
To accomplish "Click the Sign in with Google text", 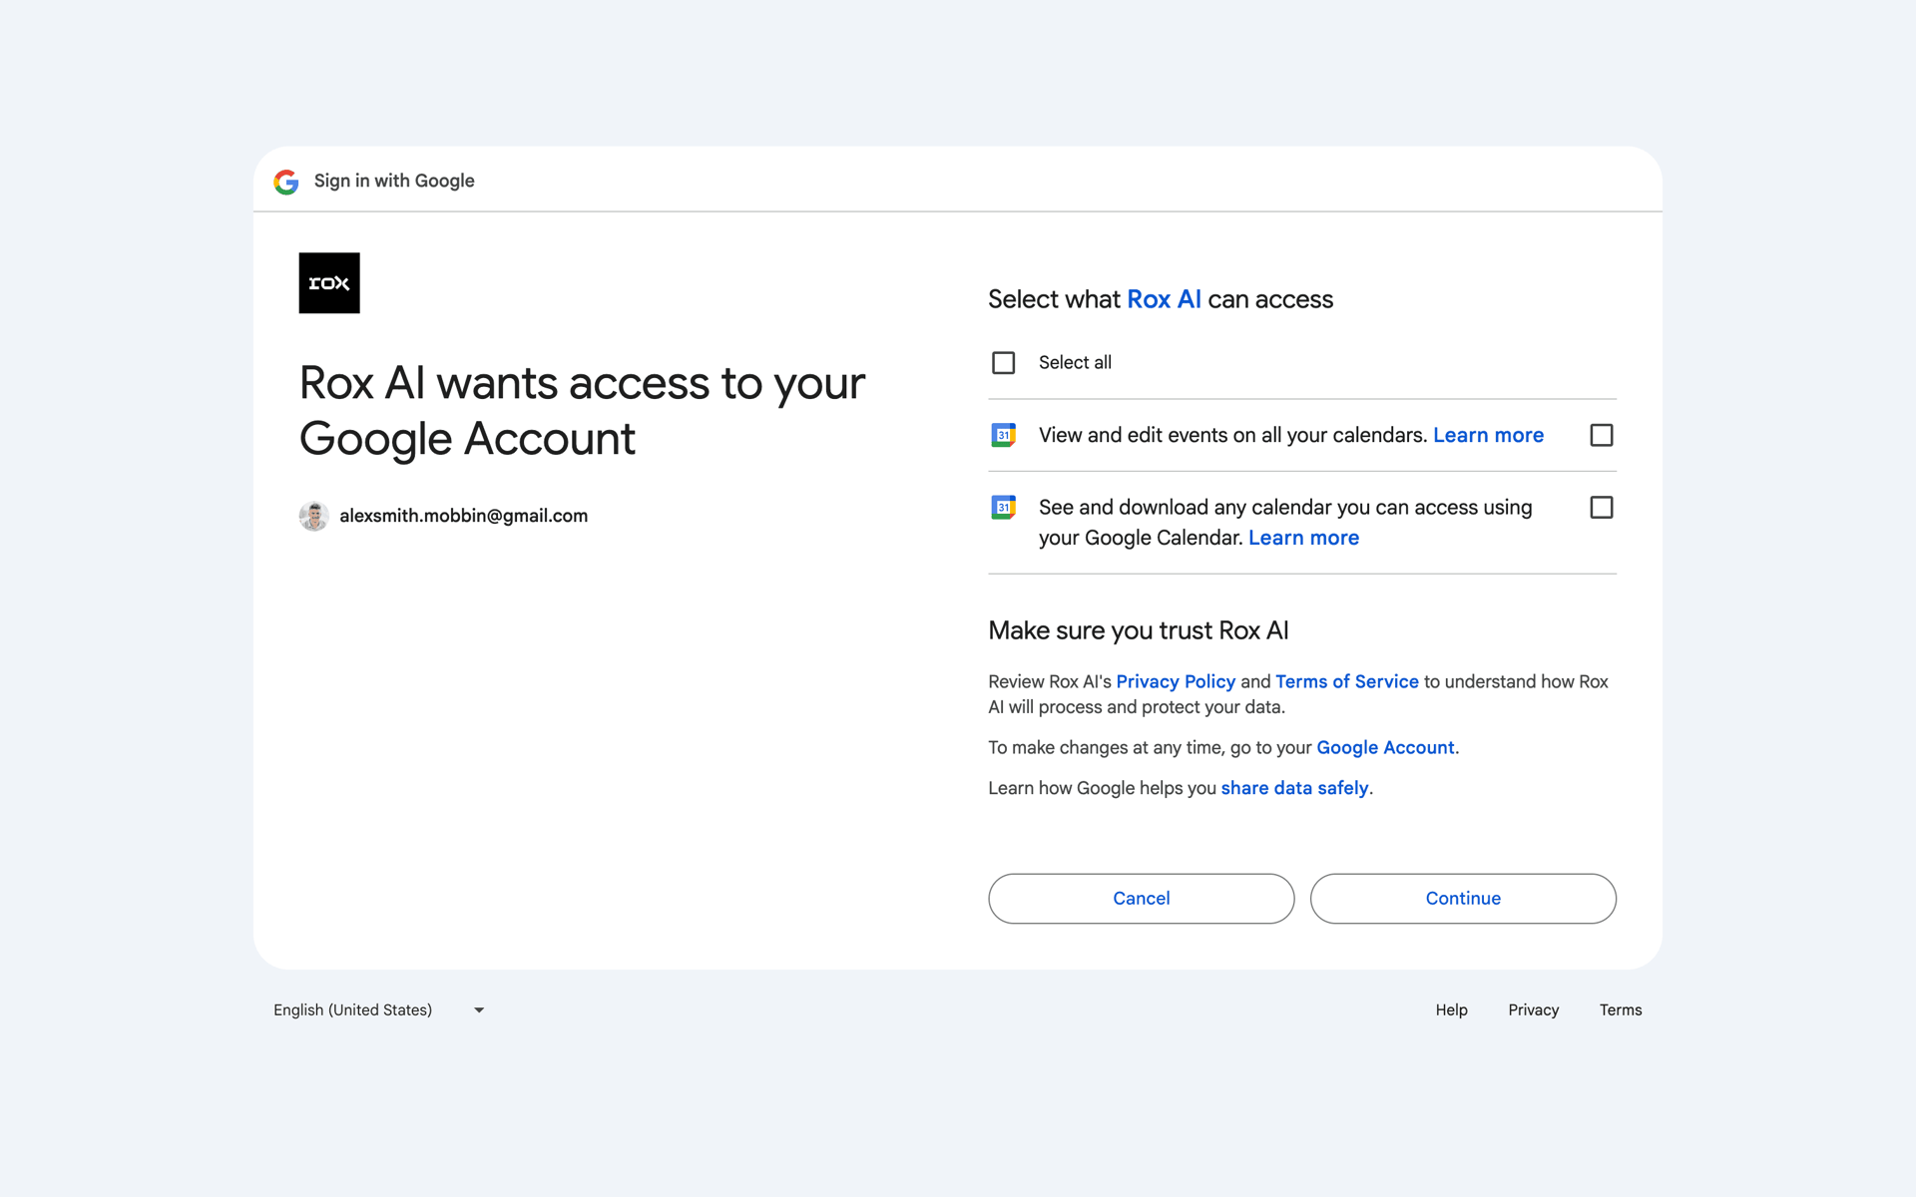I will (x=394, y=181).
